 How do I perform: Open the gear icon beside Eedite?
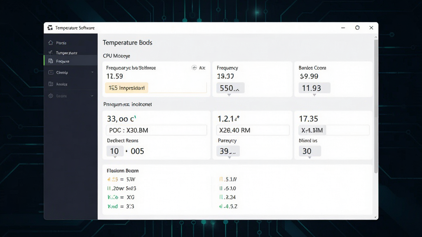pos(51,95)
